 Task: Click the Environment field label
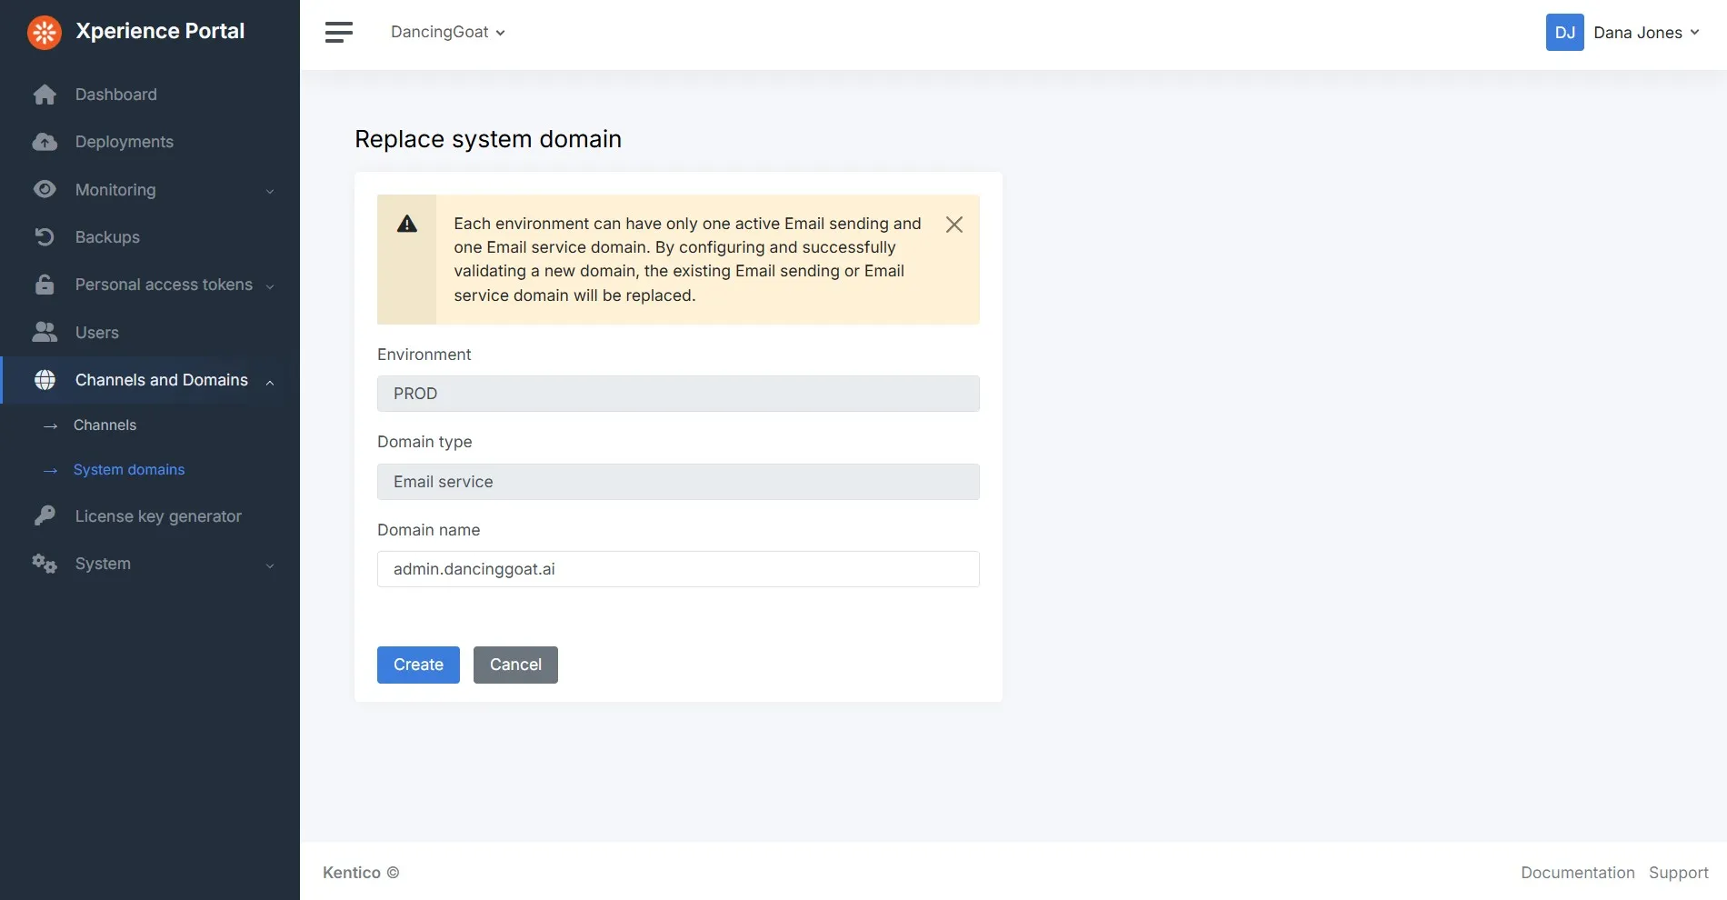point(424,355)
